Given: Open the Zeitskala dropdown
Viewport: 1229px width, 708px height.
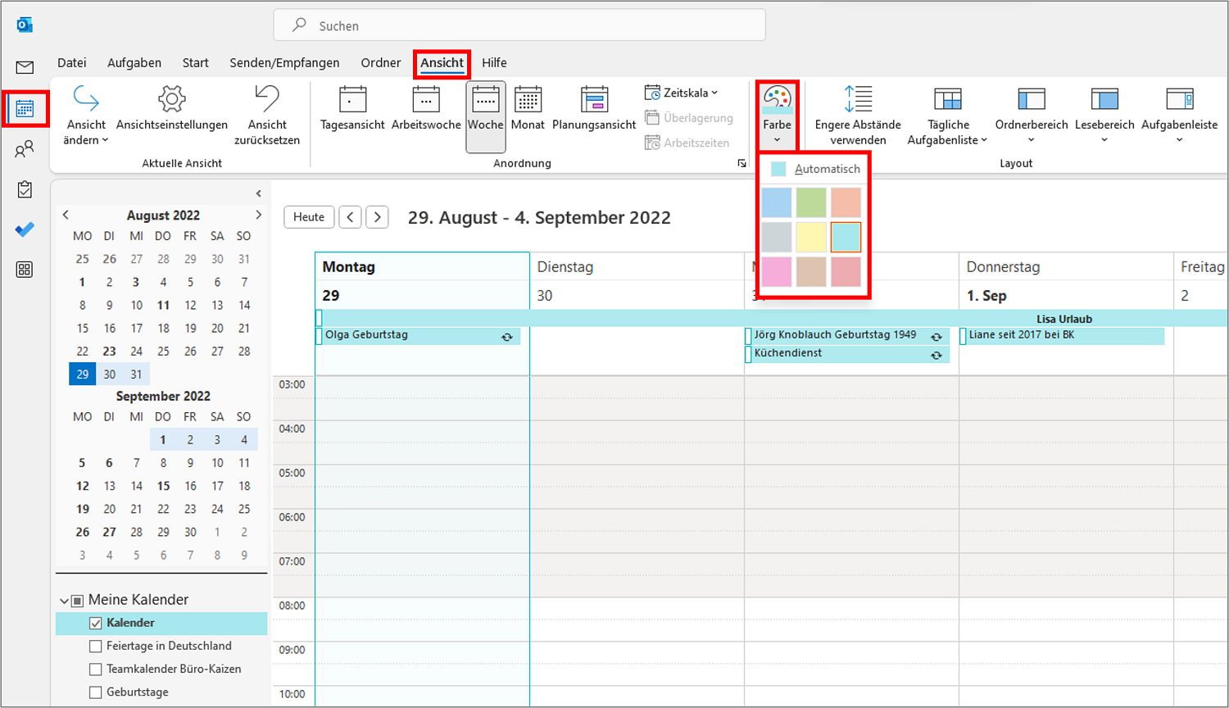Looking at the screenshot, I should [x=681, y=93].
